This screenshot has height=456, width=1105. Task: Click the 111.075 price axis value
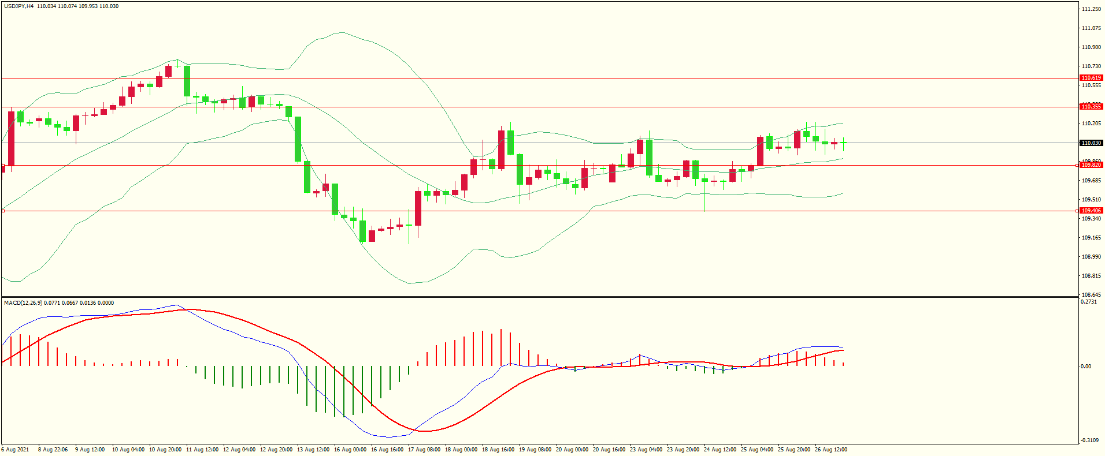1091,28
